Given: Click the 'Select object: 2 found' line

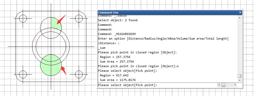Looking at the screenshot, I should 118,20.
